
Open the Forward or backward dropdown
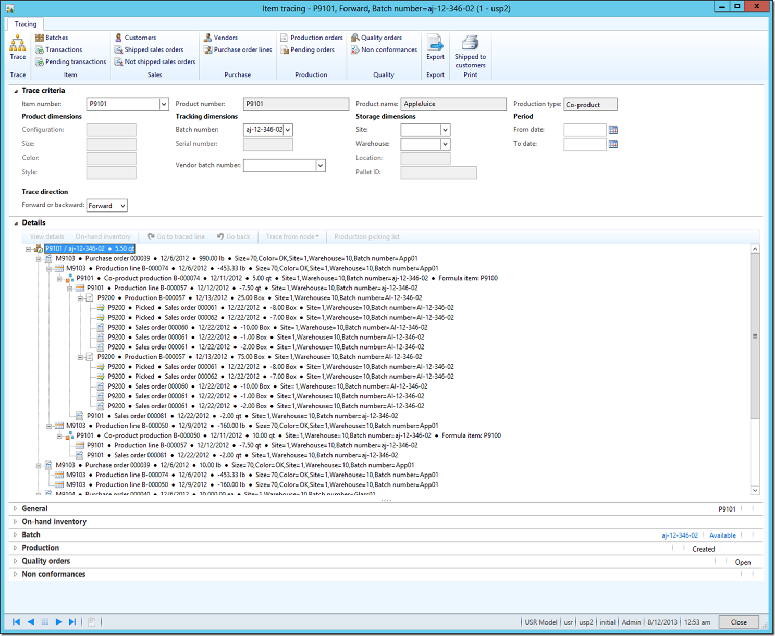pyautogui.click(x=122, y=206)
